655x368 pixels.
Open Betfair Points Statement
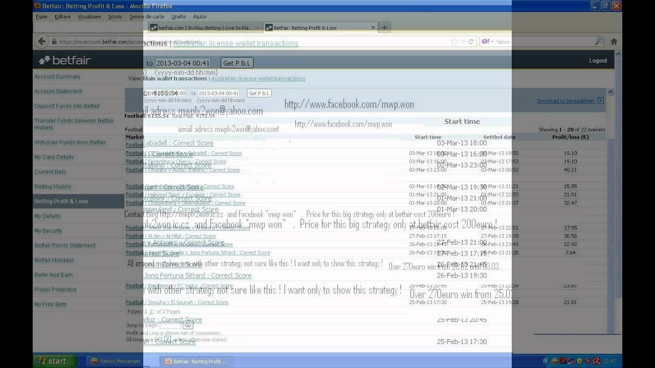coord(65,246)
